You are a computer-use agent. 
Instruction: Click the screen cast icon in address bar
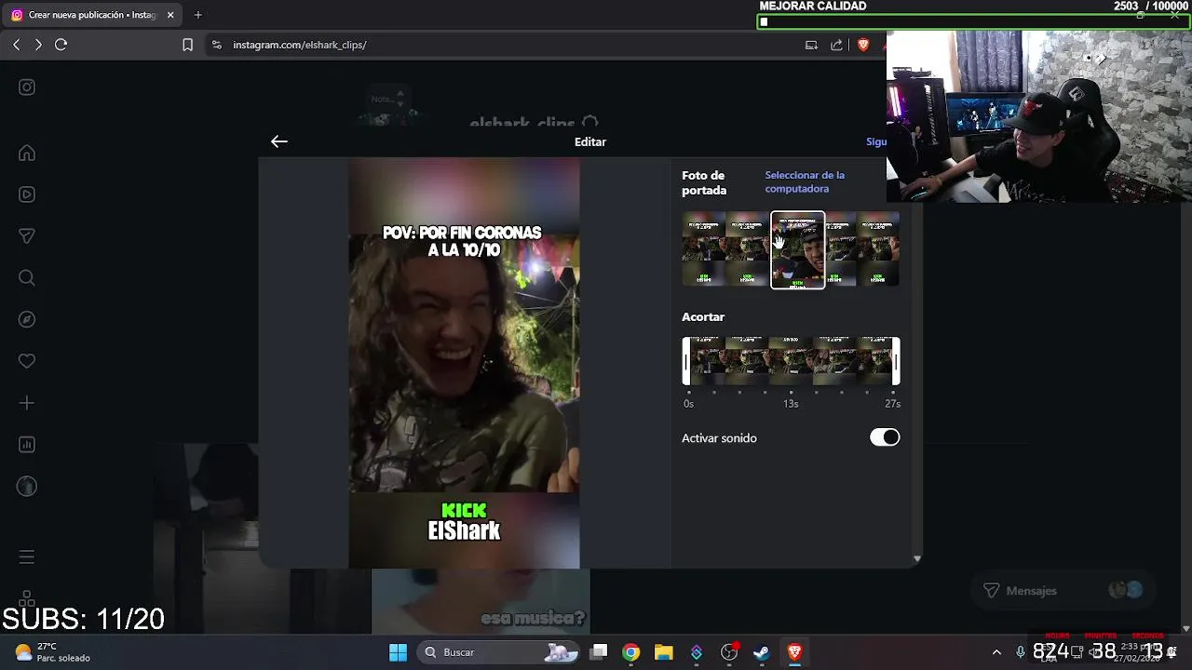click(x=811, y=45)
